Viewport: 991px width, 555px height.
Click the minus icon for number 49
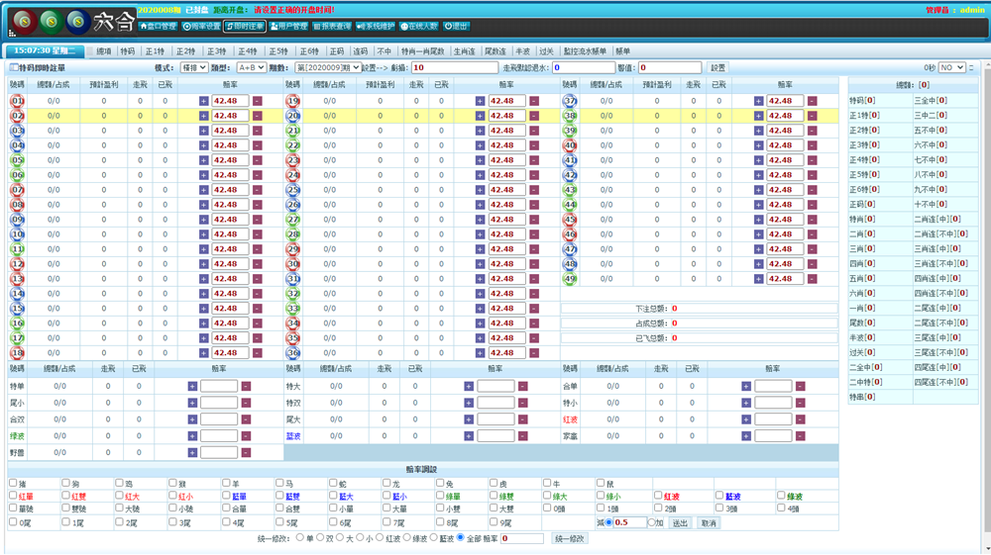coord(812,279)
